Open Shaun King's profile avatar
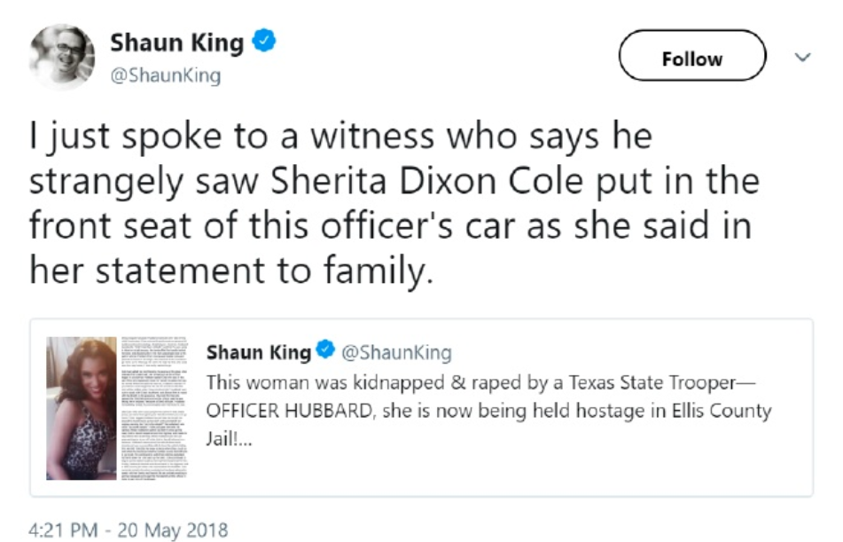Viewport: 843px width, 542px height. (62, 56)
